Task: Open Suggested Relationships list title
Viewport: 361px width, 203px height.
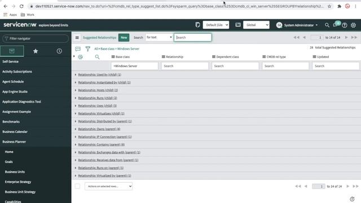Action: point(99,38)
